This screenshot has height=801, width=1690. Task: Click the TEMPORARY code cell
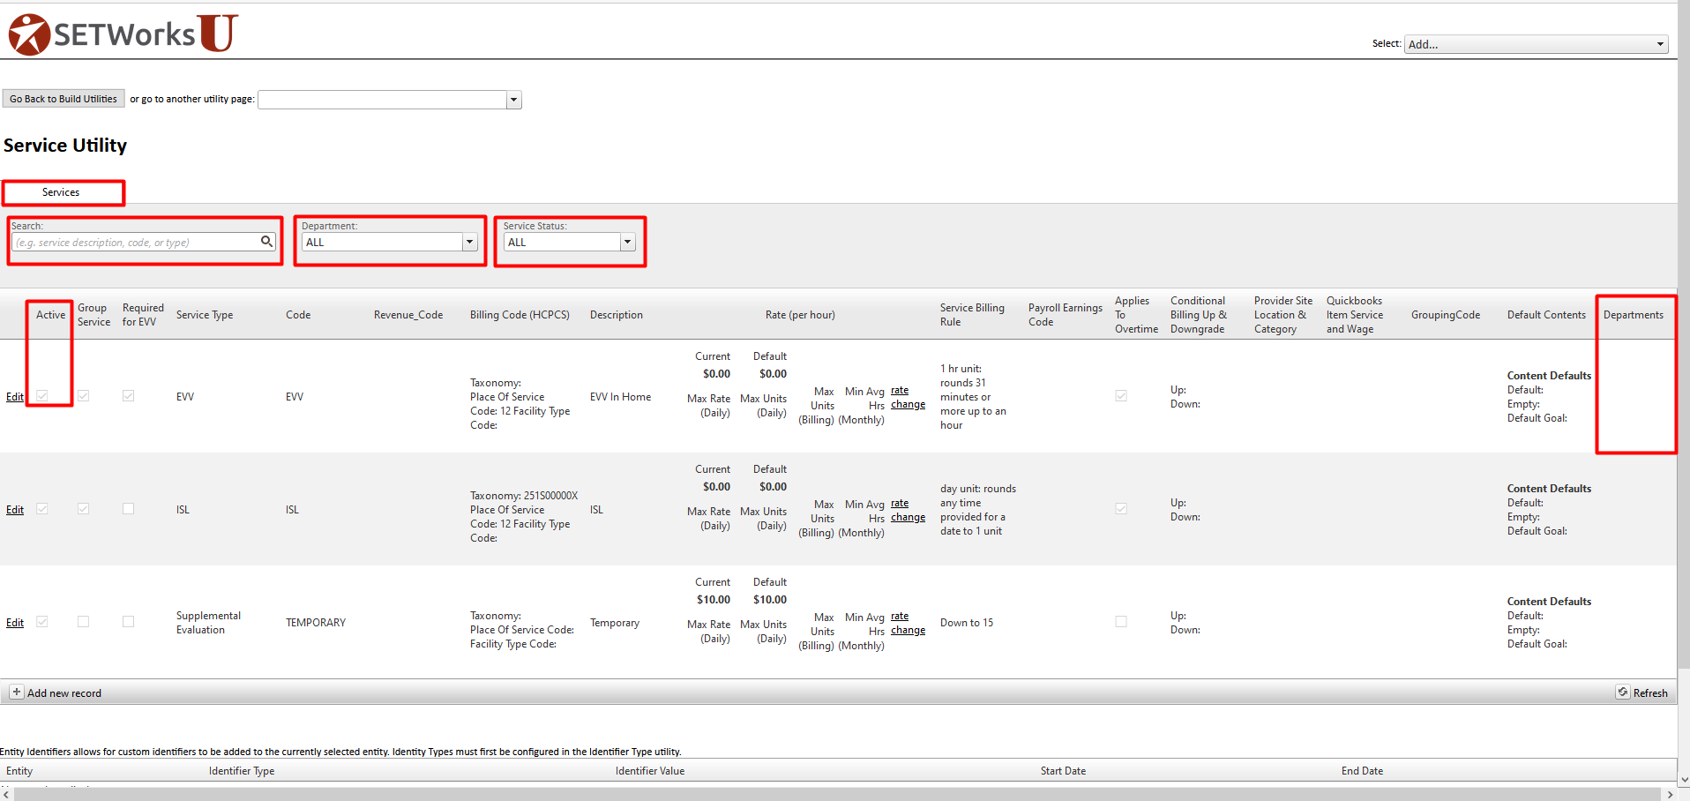(x=316, y=623)
